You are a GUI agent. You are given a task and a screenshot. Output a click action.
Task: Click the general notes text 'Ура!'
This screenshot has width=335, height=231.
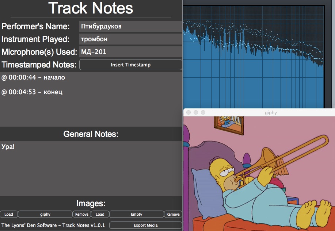(x=8, y=147)
